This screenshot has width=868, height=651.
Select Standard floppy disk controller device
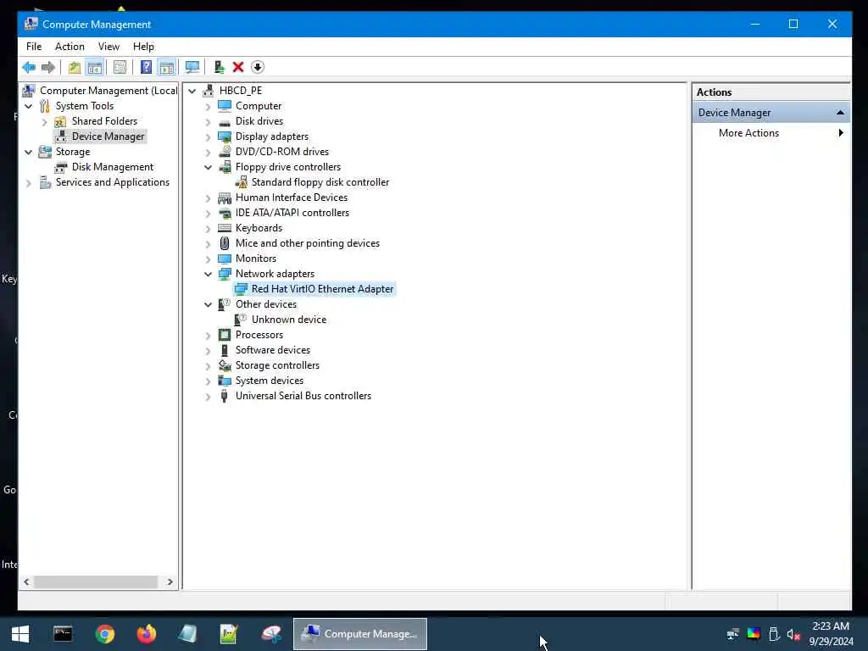point(320,182)
